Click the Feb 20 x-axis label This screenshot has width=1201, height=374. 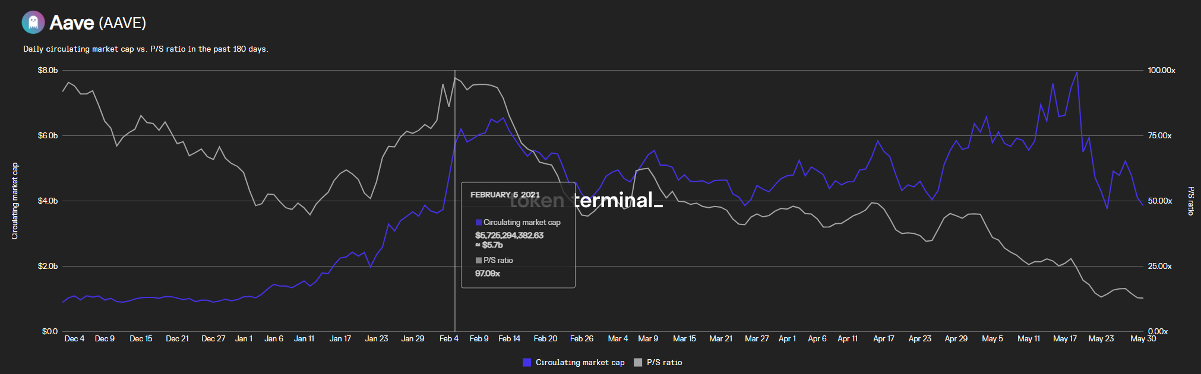[x=545, y=338]
